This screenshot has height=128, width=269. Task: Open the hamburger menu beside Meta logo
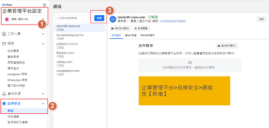coord(44,5)
